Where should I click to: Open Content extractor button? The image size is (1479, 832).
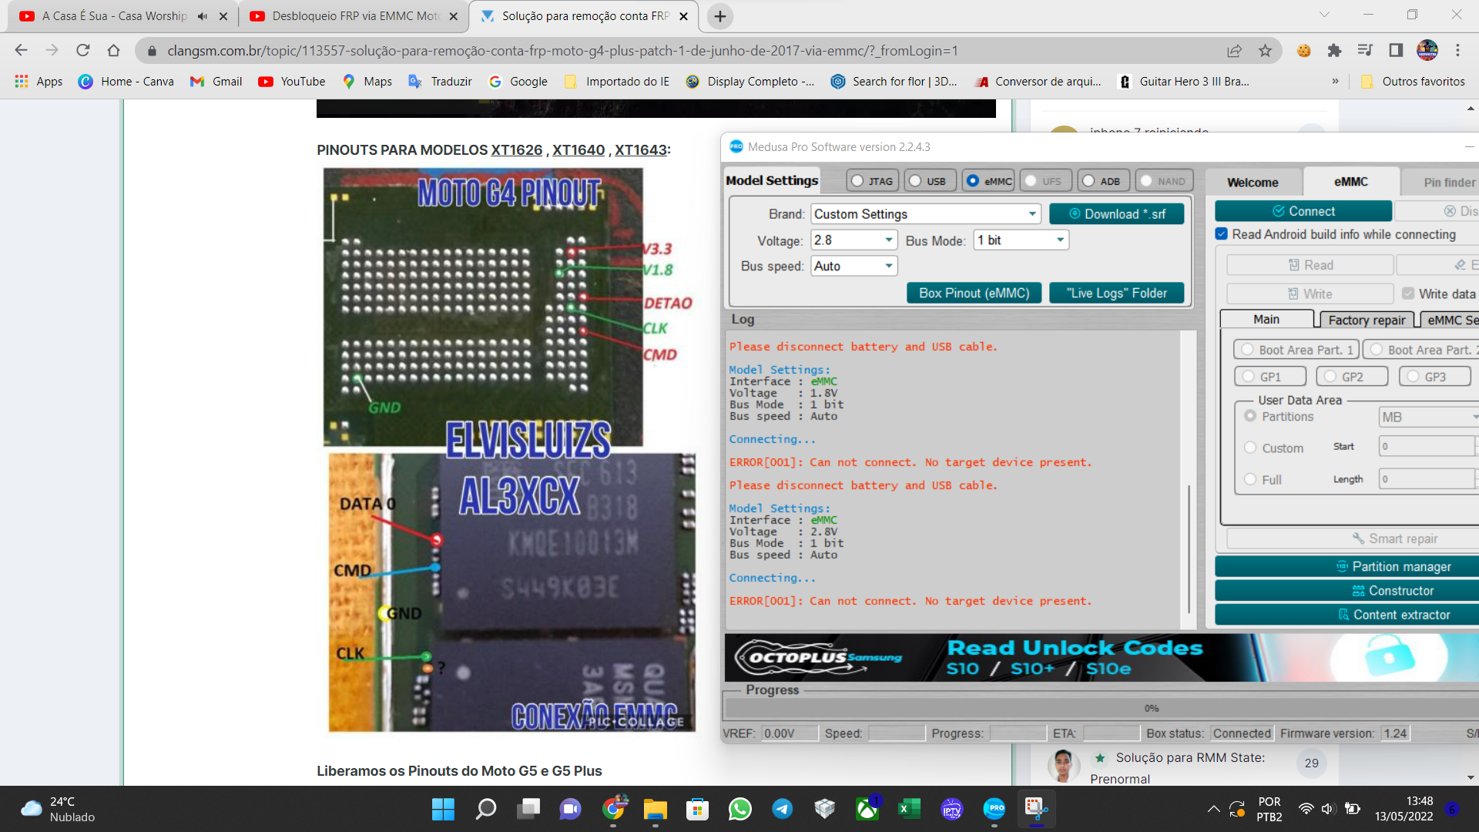[1347, 615]
